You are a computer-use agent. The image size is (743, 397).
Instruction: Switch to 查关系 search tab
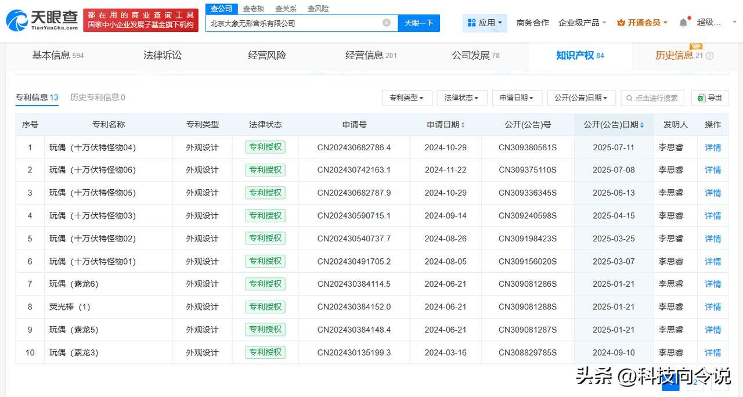click(x=286, y=9)
